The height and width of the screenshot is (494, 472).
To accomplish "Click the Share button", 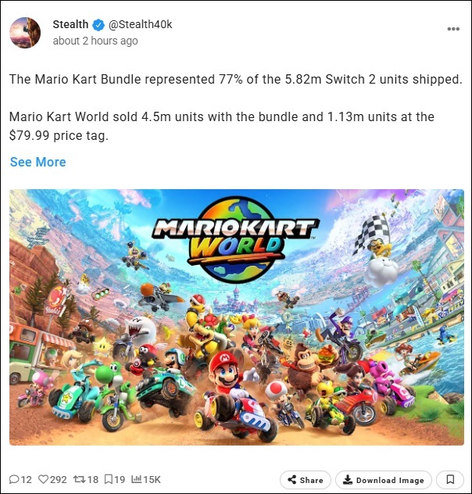I will tap(305, 480).
